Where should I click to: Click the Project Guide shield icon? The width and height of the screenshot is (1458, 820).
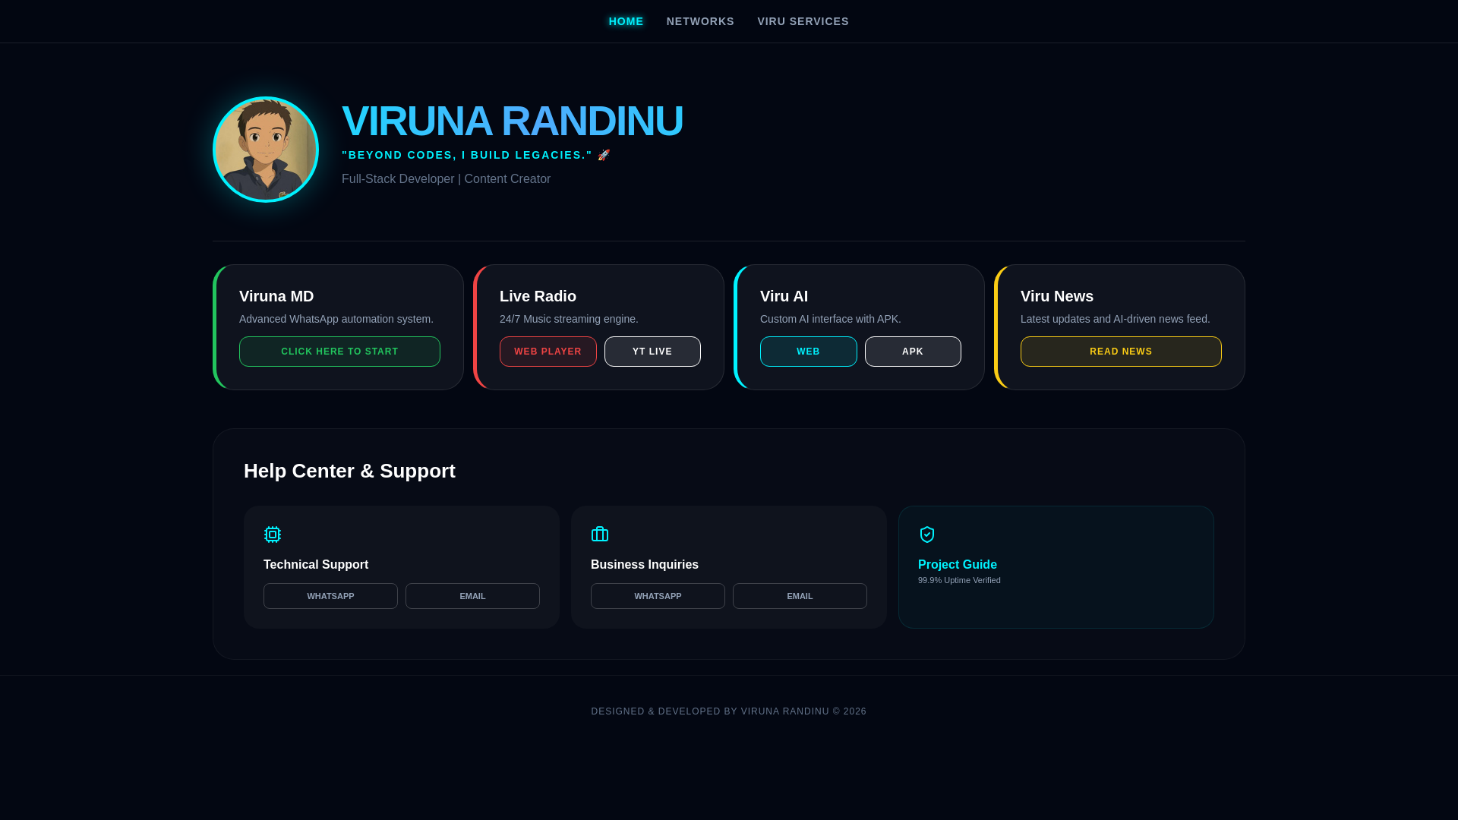pos(927,535)
